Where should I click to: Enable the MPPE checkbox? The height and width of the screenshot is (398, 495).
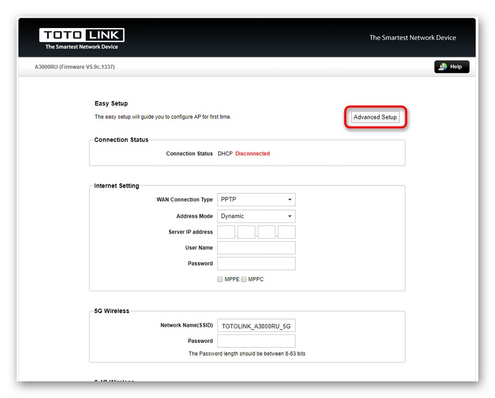click(x=220, y=279)
